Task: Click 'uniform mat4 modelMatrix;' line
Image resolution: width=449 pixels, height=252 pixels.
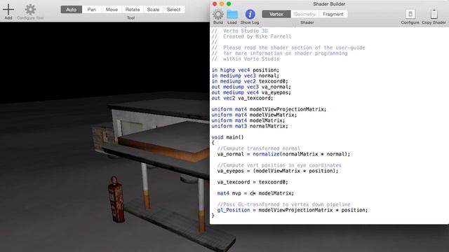Action: [x=248, y=120]
